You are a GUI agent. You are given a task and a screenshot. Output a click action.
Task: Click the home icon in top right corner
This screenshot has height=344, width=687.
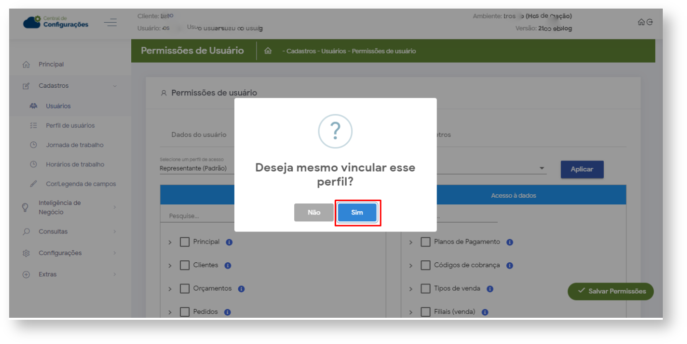(641, 22)
